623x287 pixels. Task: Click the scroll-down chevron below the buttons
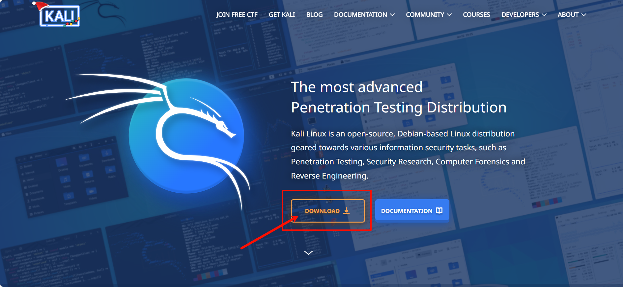pos(308,253)
